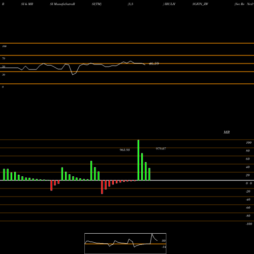Screen dimensions: 254x254
Task: Click the ')IBULH' header text
Action: [169, 4]
